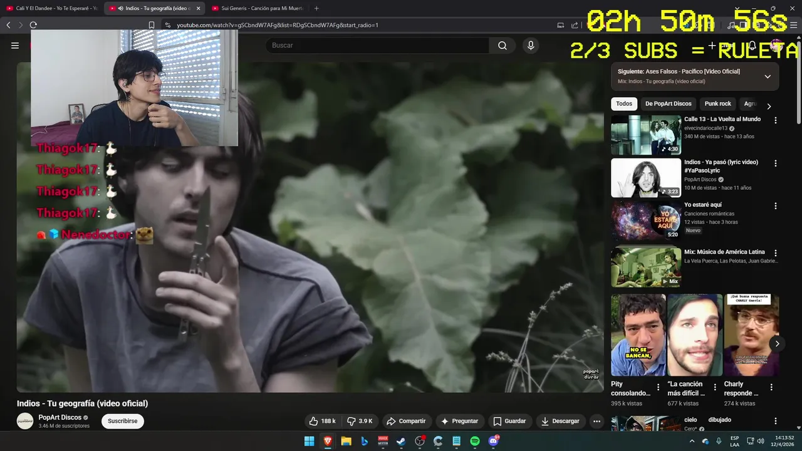Screen dimensions: 802x451
Task: Switch to Cali Y El Dandee browser tab
Action: (x=51, y=8)
